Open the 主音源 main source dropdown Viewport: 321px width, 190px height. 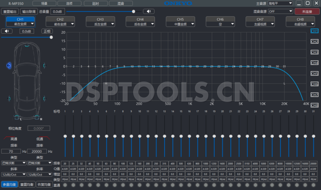click(281, 3)
